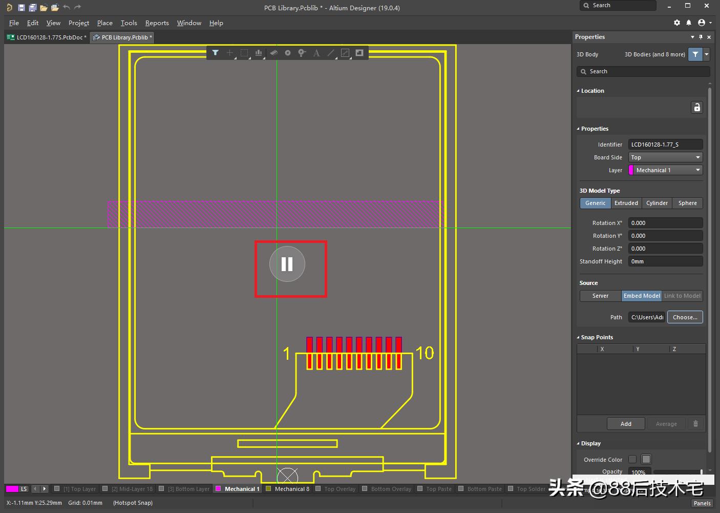The width and height of the screenshot is (720, 513).
Task: Click the Add button under Snap Points
Action: [x=626, y=423]
